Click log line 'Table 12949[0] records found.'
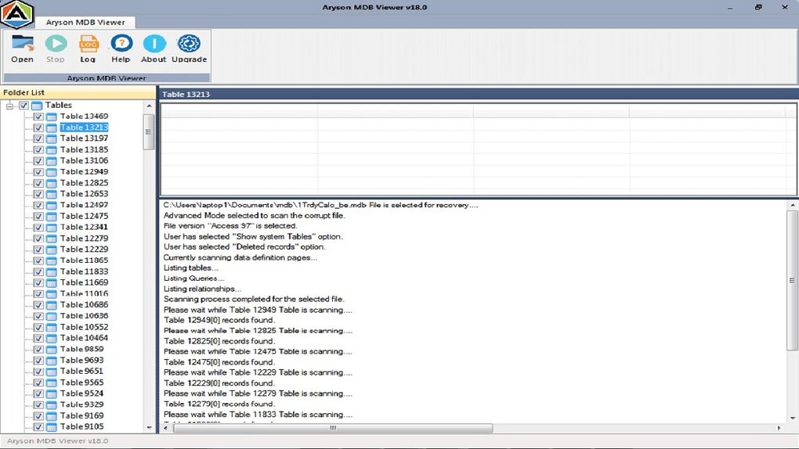 click(x=219, y=320)
